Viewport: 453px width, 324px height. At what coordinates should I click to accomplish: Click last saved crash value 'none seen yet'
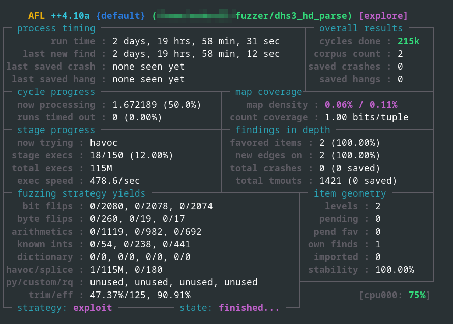148,67
